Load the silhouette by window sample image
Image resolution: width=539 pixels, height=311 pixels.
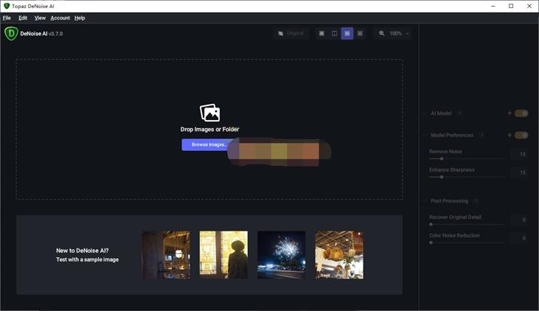coord(223,255)
